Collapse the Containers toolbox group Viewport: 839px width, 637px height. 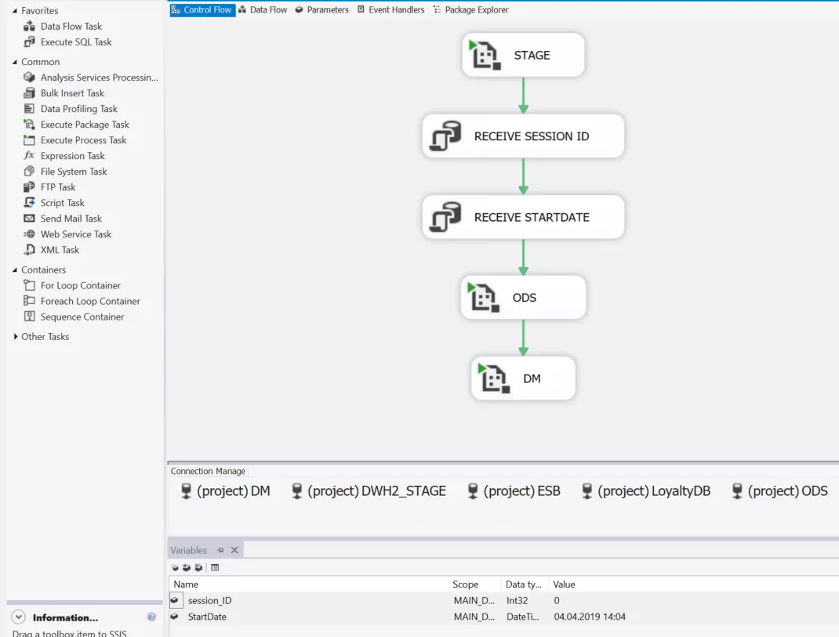(15, 270)
